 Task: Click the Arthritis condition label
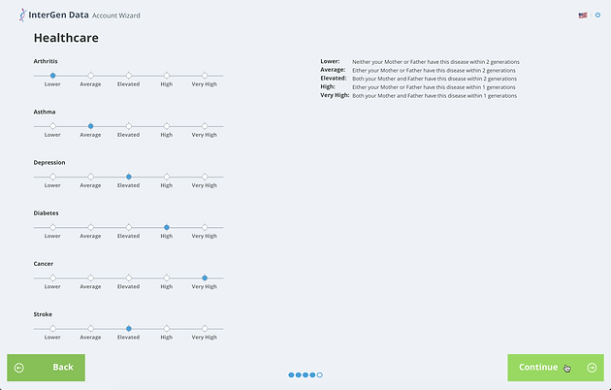(46, 61)
